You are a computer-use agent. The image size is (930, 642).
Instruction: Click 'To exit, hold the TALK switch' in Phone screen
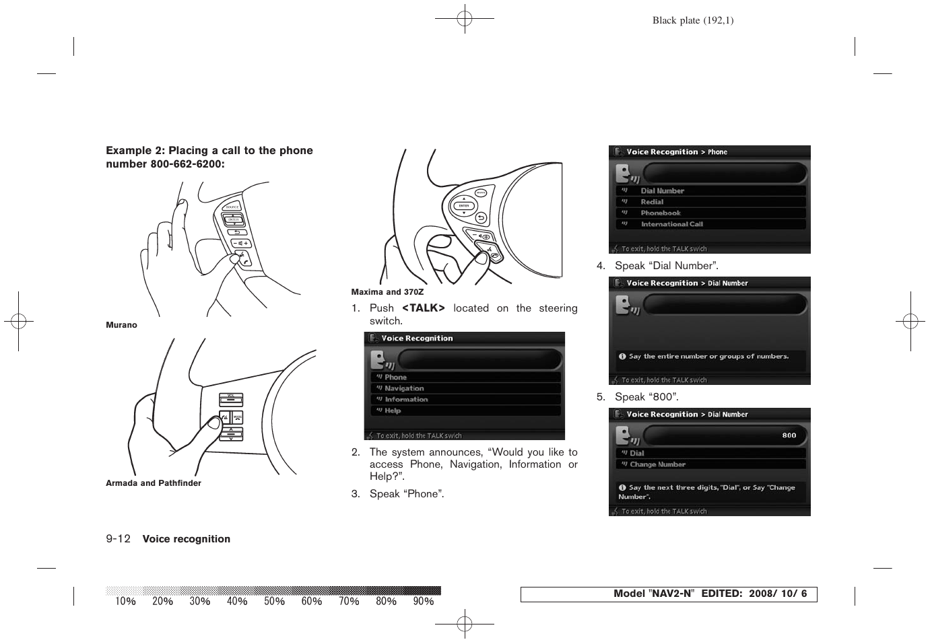coord(664,249)
